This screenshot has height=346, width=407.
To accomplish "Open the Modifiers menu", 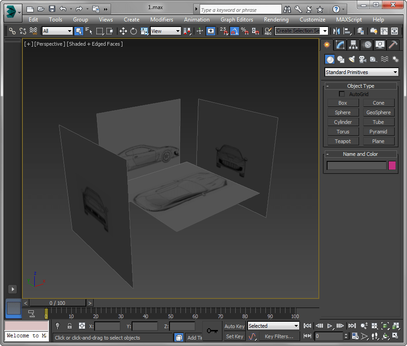I will coord(162,20).
